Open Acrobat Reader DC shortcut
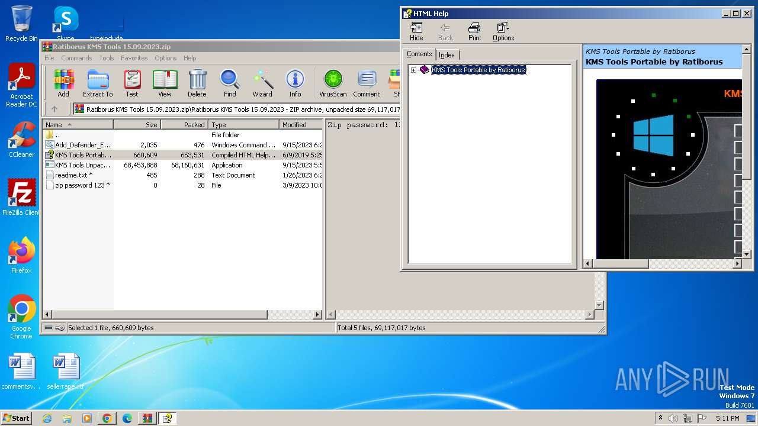The width and height of the screenshot is (758, 426). pos(21,86)
